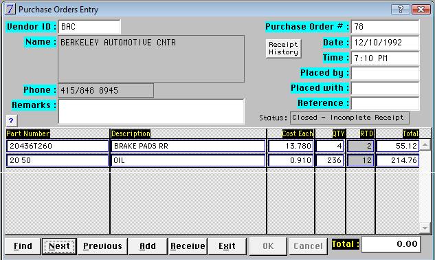Select part number 20436T260 cell
Screen dimensions: 435x260
point(58,146)
